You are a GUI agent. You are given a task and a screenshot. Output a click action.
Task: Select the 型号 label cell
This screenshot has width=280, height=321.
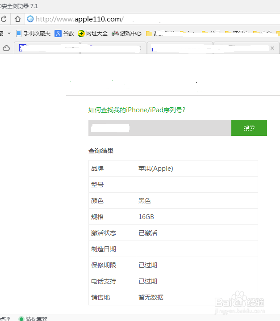[112, 185]
